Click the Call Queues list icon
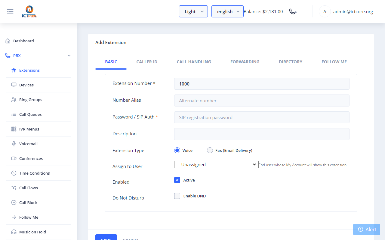Viewport: 385px width, 240px height. click(14, 114)
